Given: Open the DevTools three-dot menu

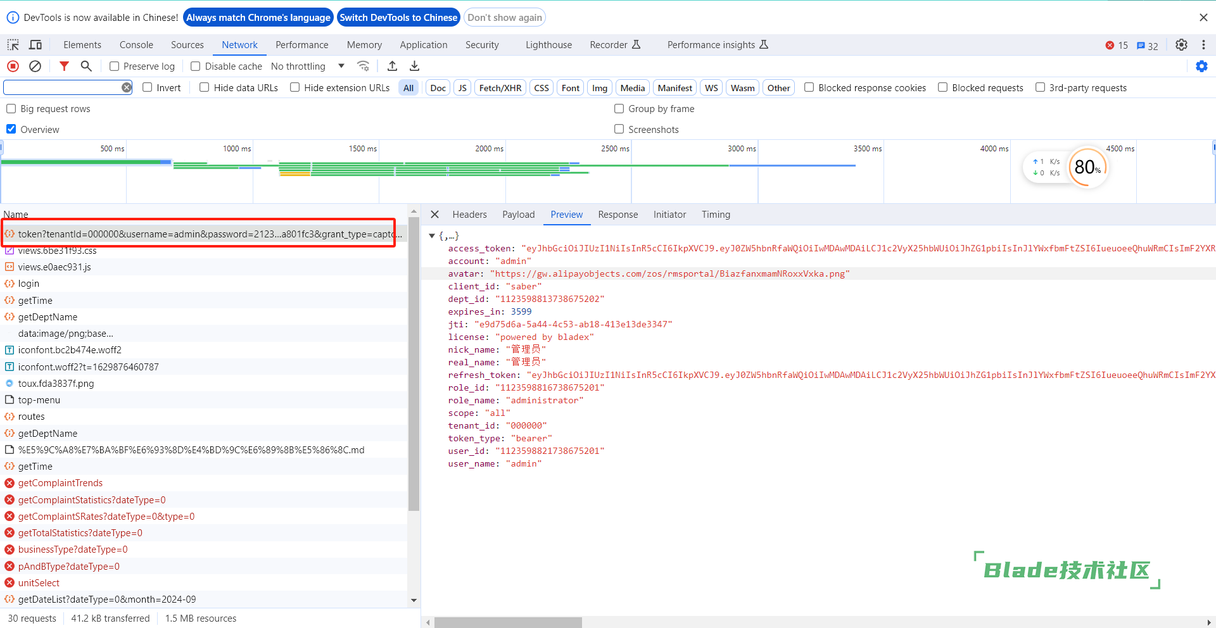Looking at the screenshot, I should (x=1203, y=45).
